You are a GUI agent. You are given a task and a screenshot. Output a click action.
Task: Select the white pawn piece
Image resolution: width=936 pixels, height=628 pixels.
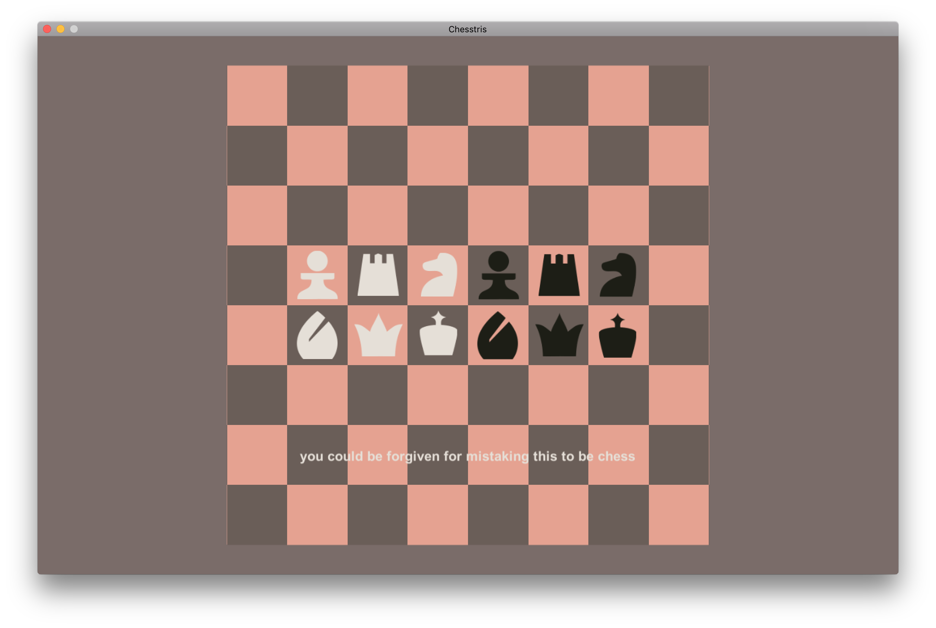(x=317, y=275)
